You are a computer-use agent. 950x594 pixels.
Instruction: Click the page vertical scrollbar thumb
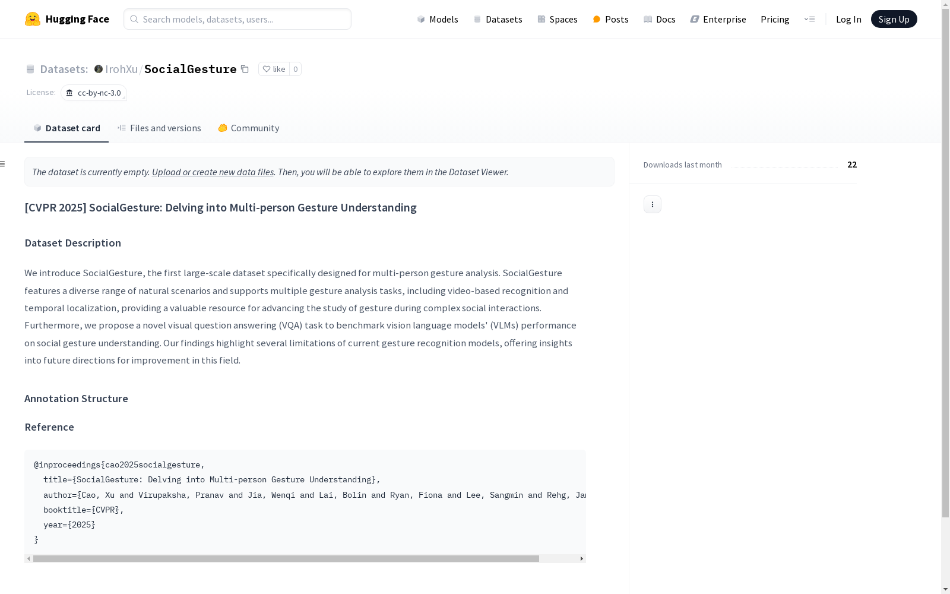(945, 263)
